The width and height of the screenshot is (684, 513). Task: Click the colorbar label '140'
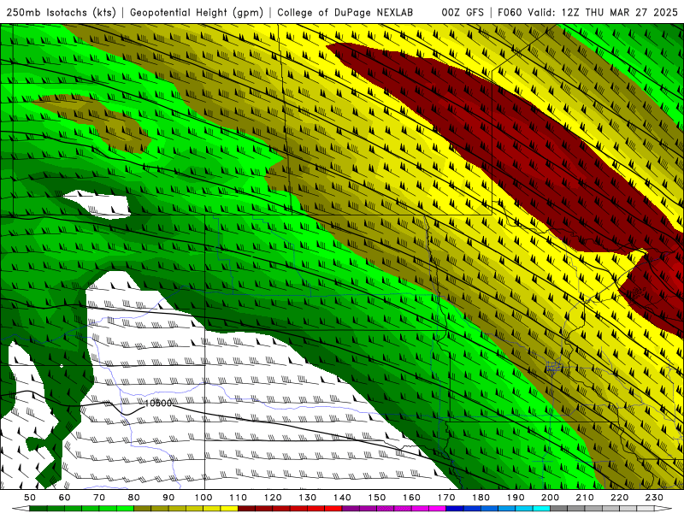click(x=342, y=498)
